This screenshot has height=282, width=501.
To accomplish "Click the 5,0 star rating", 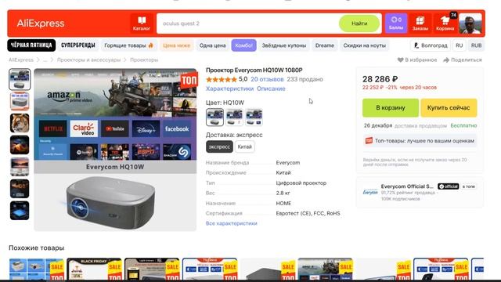I will point(226,79).
